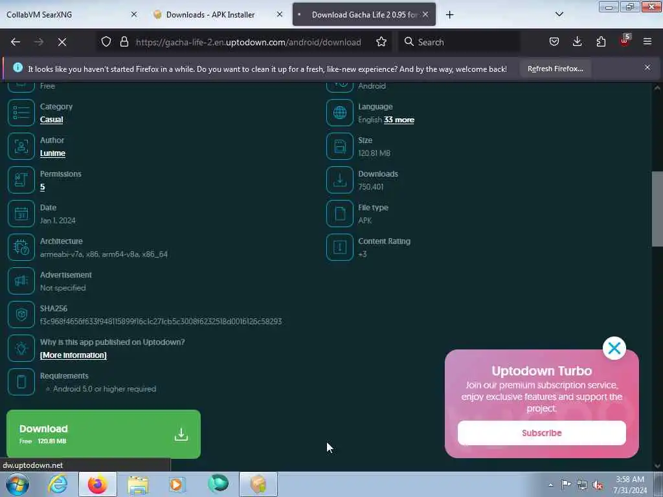The width and height of the screenshot is (663, 497).
Task: Open the Windows Start menu
Action: click(17, 484)
